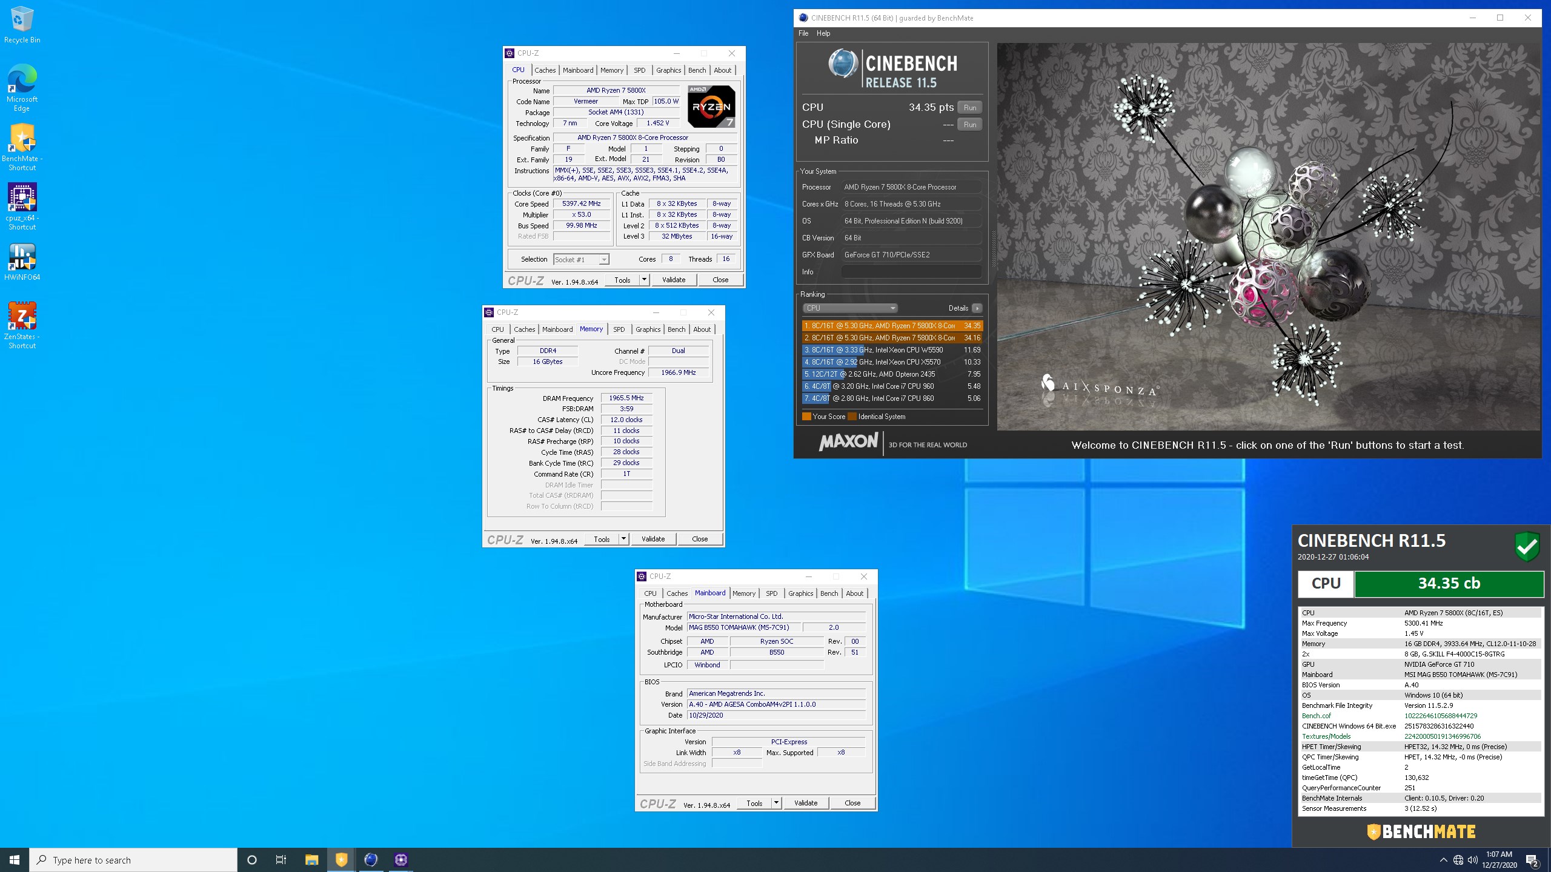Image resolution: width=1551 pixels, height=872 pixels.
Task: Select AMD Opteron 2435 ranking entry
Action: point(892,374)
